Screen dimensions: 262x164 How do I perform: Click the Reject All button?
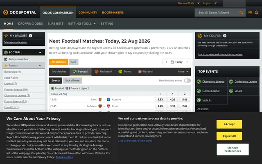pos(229,136)
